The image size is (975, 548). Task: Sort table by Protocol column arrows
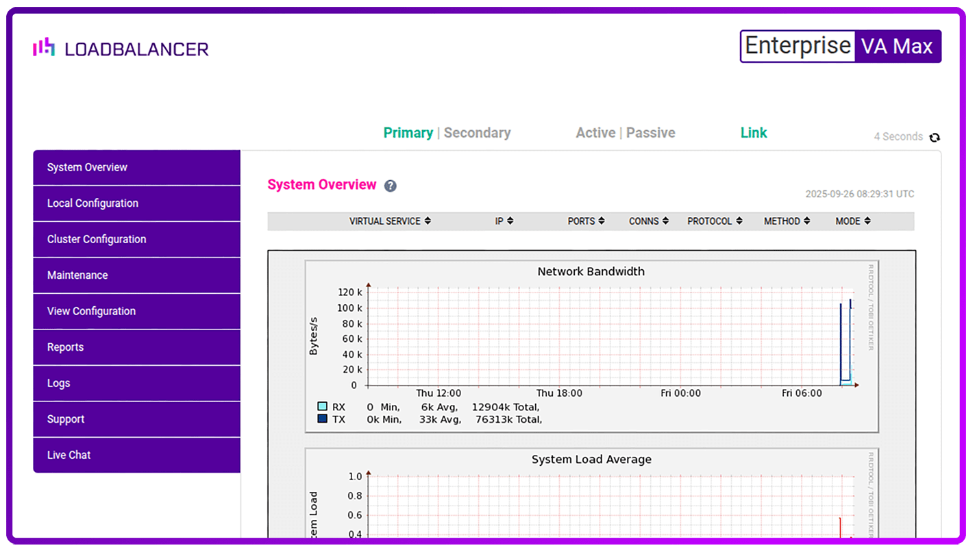(x=739, y=221)
